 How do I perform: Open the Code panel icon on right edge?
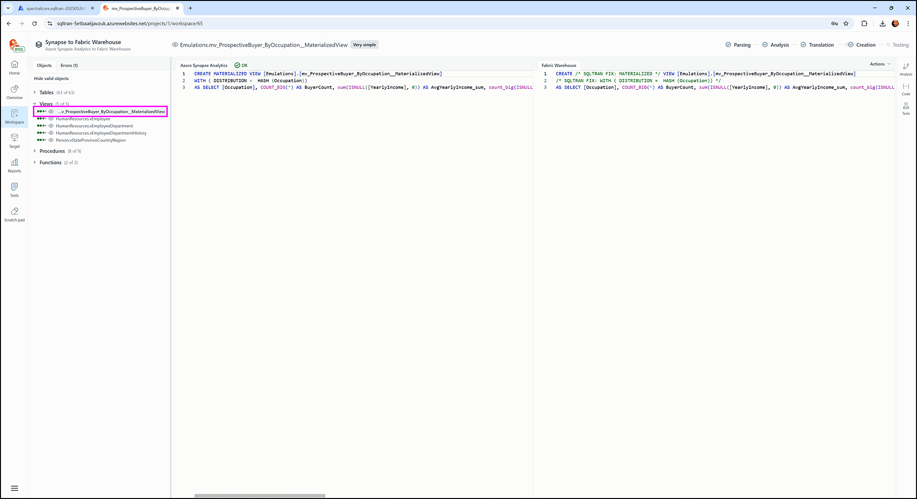pos(906,89)
